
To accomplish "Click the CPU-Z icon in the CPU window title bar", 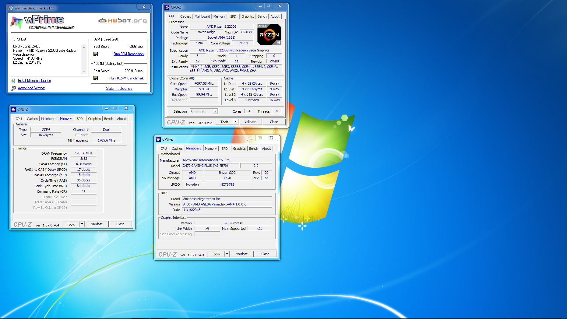I will [x=167, y=7].
